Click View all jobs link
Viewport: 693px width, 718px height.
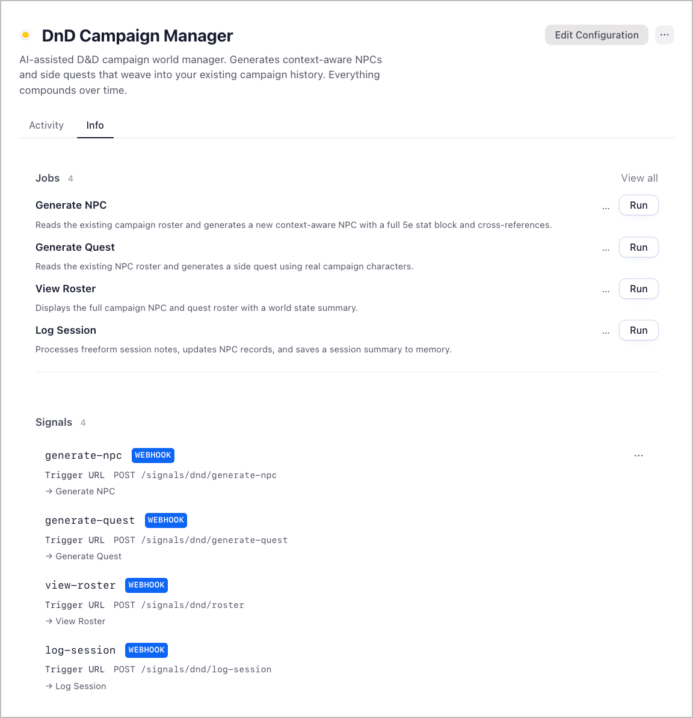pyautogui.click(x=639, y=178)
